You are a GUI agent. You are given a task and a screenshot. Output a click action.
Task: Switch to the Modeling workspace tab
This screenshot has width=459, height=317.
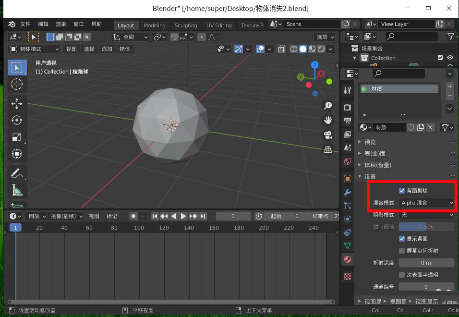click(154, 25)
